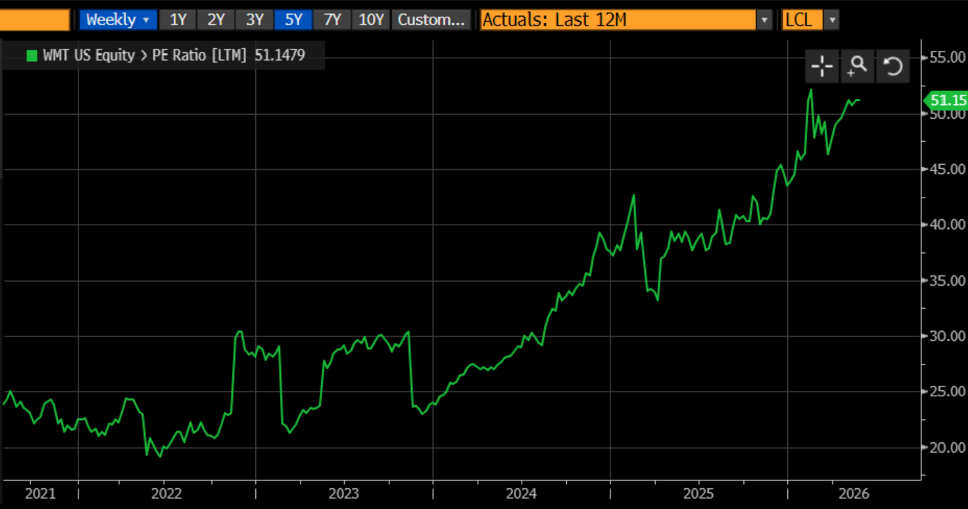Click the 2021 x-axis label
The width and height of the screenshot is (968, 509).
40,494
